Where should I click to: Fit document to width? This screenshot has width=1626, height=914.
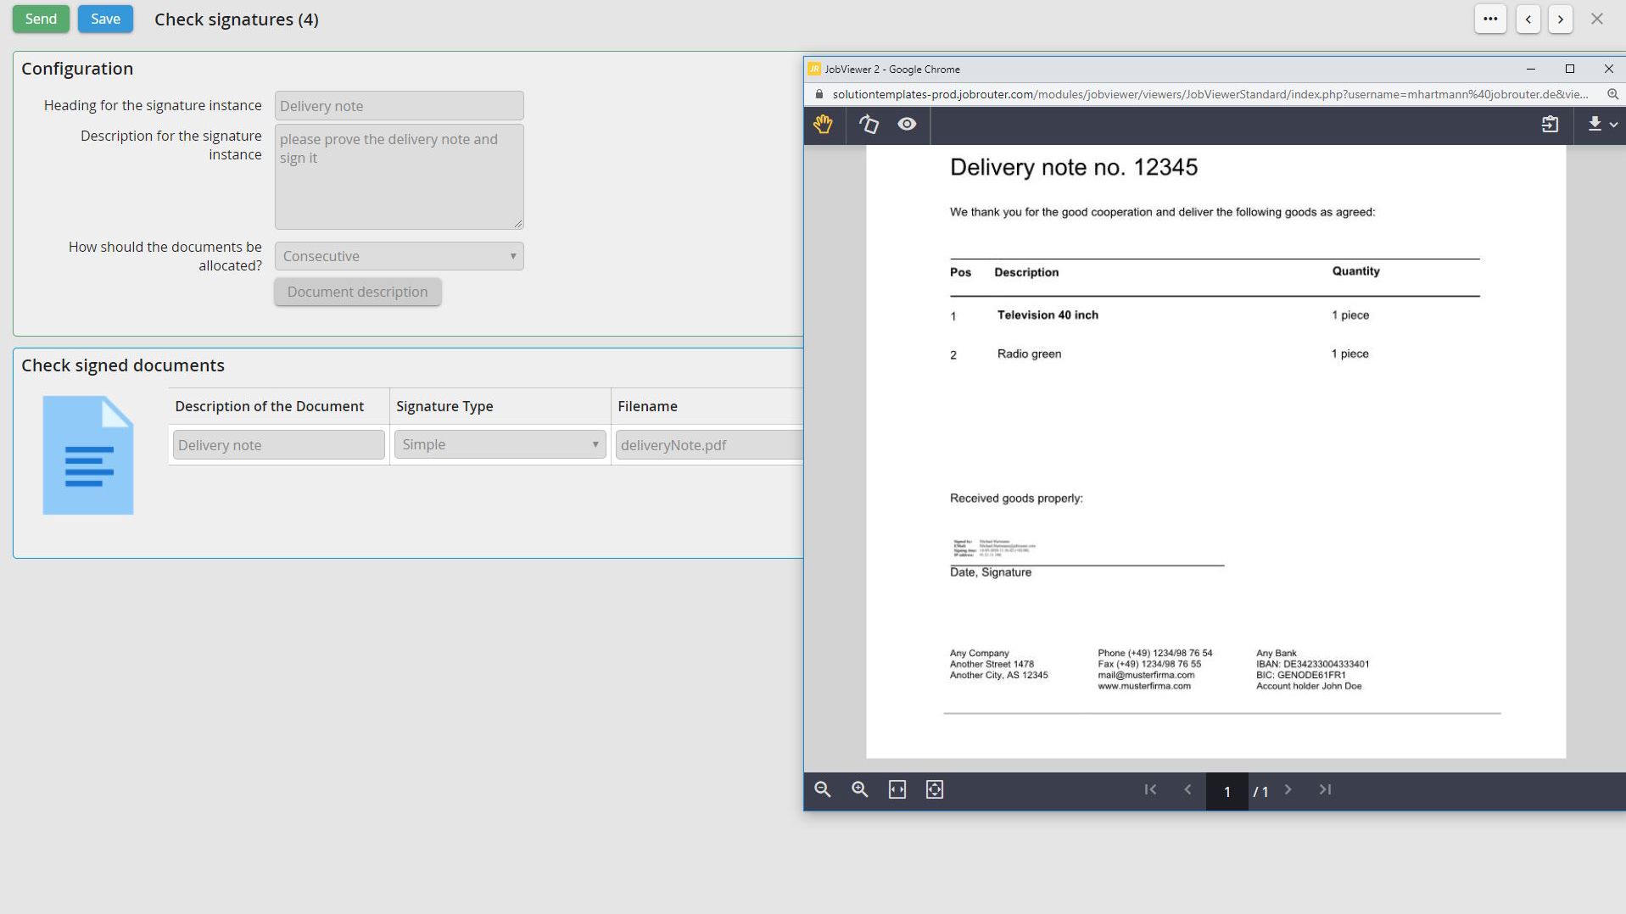coord(897,789)
